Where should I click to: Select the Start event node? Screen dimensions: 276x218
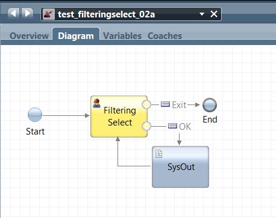(35, 115)
